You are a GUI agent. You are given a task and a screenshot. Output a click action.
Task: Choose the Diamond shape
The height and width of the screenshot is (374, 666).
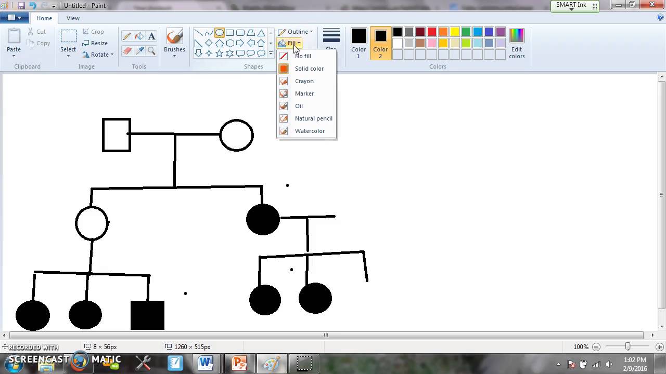209,43
